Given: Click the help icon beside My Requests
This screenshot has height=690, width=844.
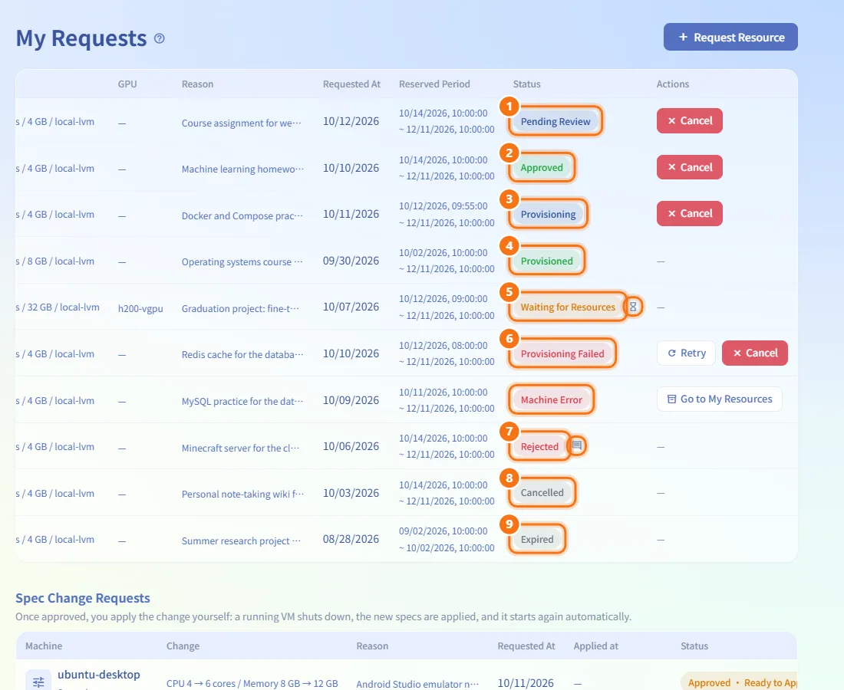Looking at the screenshot, I should point(160,38).
